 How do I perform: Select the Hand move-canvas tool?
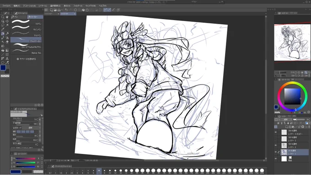tap(7, 17)
